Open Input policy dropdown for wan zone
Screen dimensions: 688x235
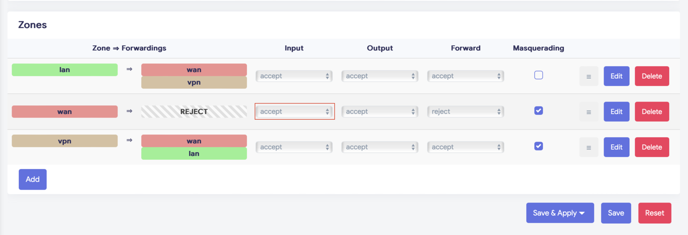tap(294, 112)
